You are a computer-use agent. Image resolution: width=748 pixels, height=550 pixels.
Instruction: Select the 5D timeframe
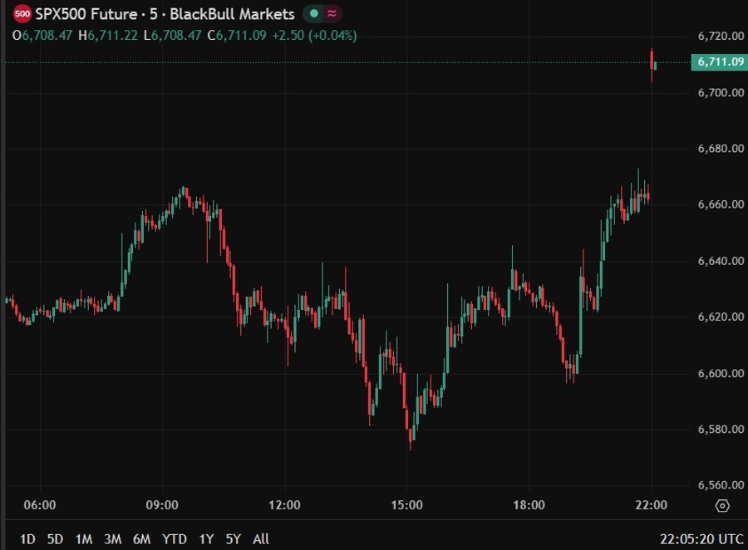pyautogui.click(x=55, y=538)
